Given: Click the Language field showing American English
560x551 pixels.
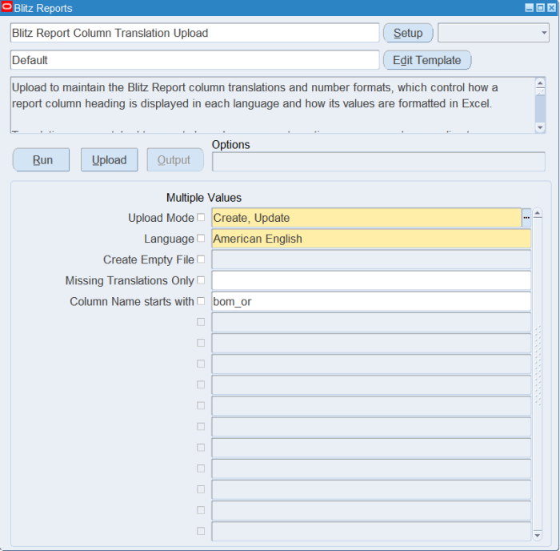Looking at the screenshot, I should [x=371, y=239].
